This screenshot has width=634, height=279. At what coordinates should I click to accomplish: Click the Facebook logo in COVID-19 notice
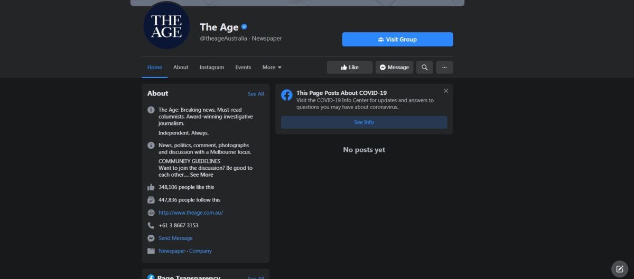[287, 95]
